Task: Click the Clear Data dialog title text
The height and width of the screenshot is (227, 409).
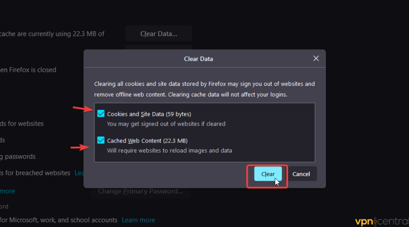Action: [198, 59]
